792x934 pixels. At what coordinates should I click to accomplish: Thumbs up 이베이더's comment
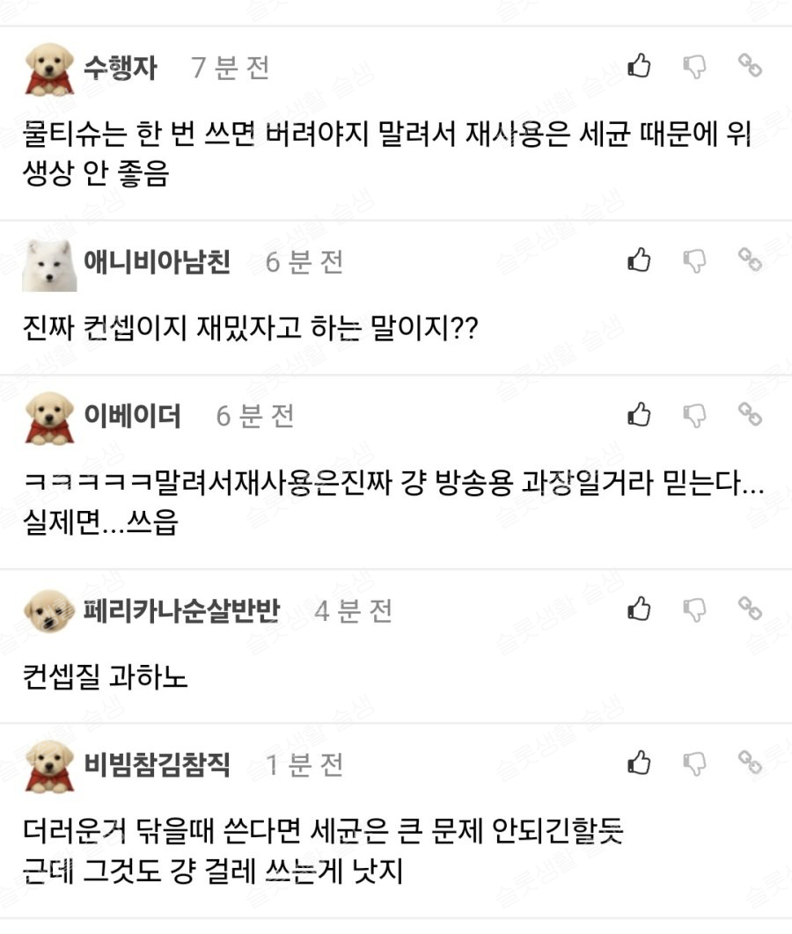[640, 414]
